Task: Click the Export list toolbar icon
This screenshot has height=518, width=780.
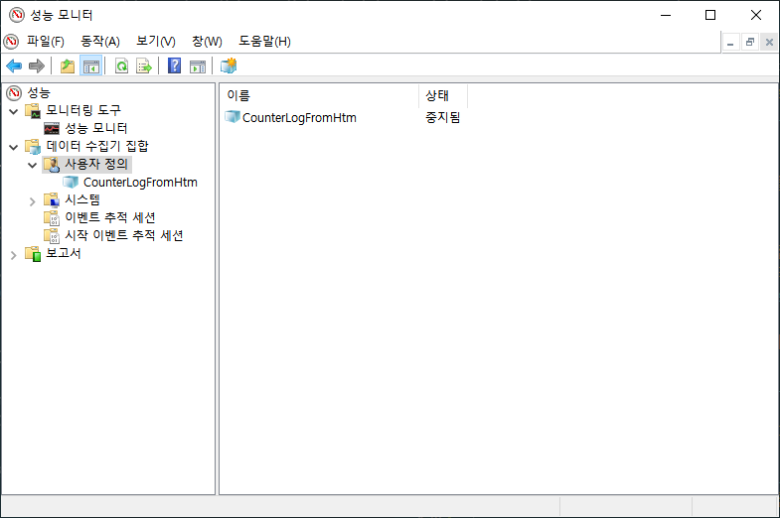Action: 144,65
